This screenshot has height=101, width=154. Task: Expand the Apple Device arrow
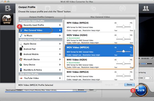click(60, 44)
